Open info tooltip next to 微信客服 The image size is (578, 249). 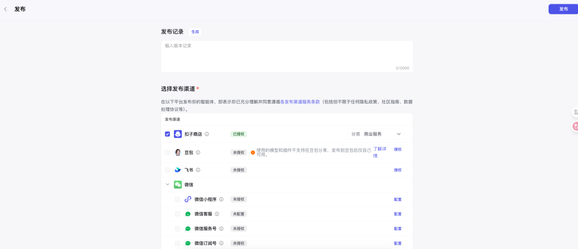click(x=217, y=214)
